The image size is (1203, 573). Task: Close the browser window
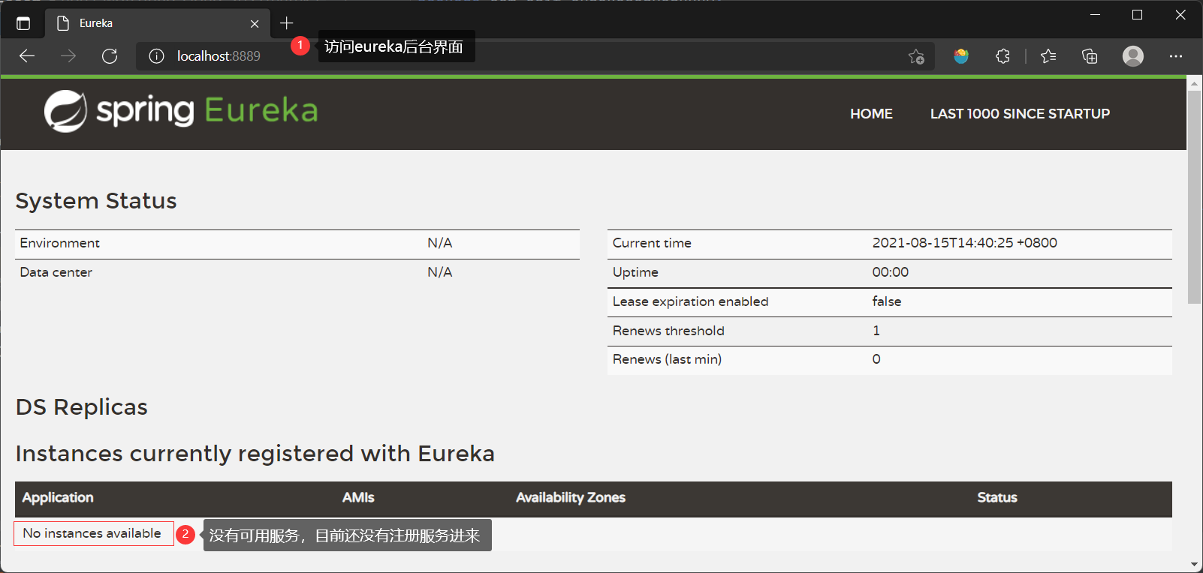click(1180, 15)
